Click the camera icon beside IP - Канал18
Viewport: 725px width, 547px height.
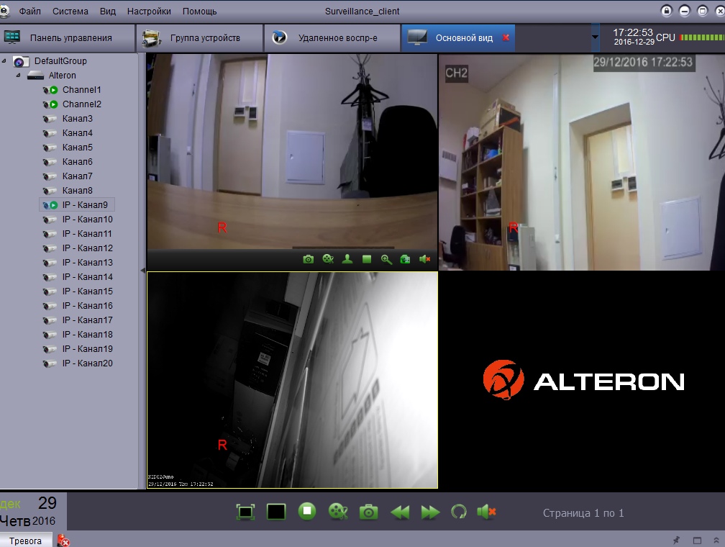[x=50, y=335]
